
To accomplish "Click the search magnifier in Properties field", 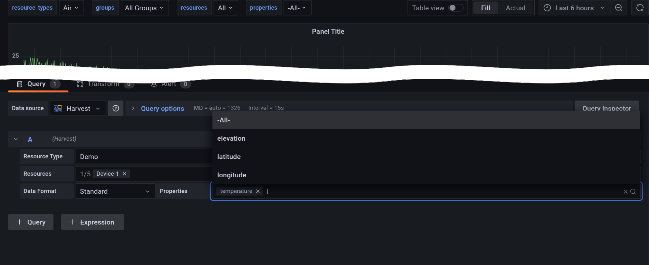I will (x=633, y=191).
